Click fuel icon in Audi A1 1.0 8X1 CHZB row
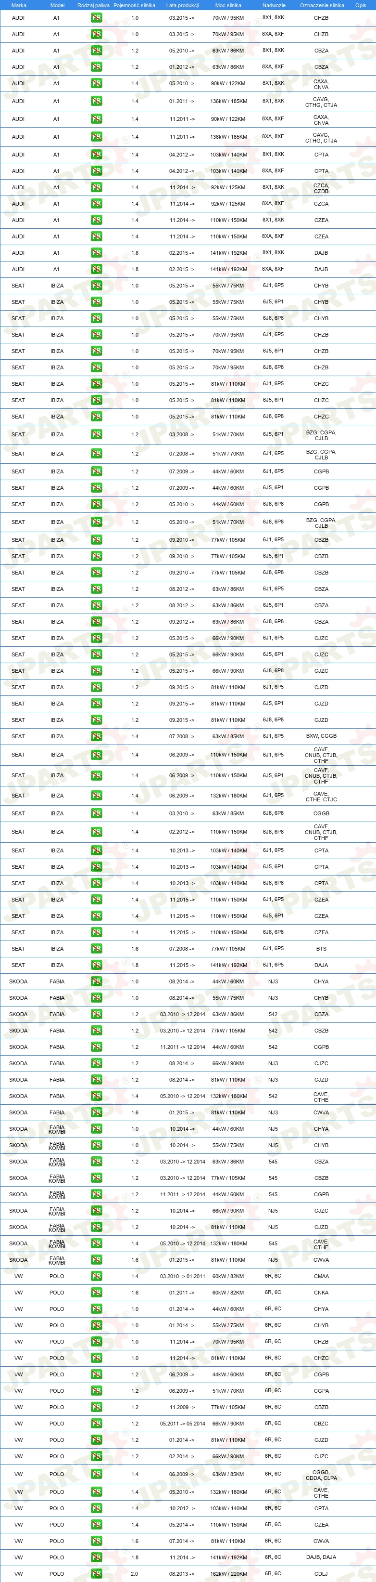376x1582 pixels. pos(96,18)
